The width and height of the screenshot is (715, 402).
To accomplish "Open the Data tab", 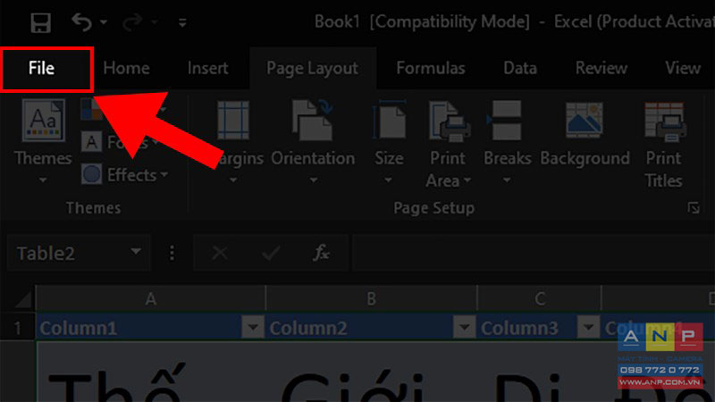I will coord(520,69).
